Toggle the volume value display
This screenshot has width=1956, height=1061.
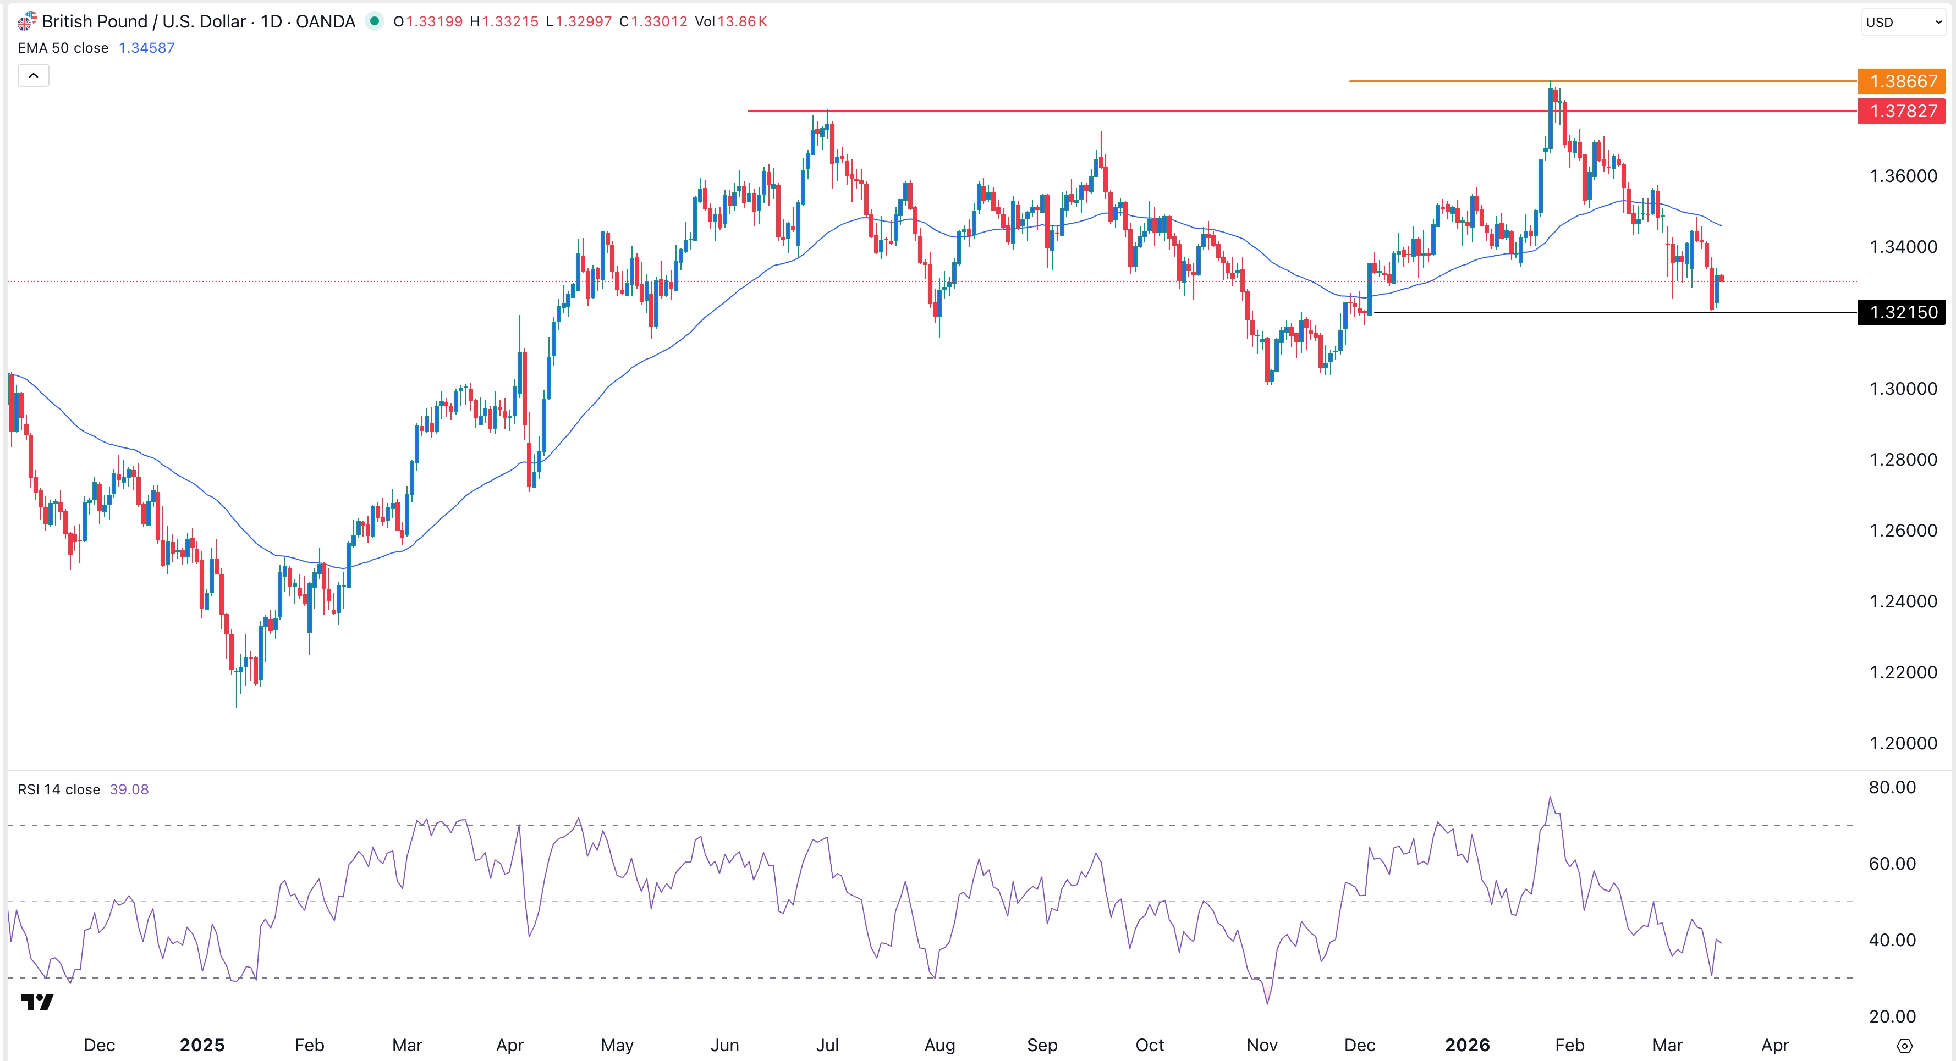(731, 21)
